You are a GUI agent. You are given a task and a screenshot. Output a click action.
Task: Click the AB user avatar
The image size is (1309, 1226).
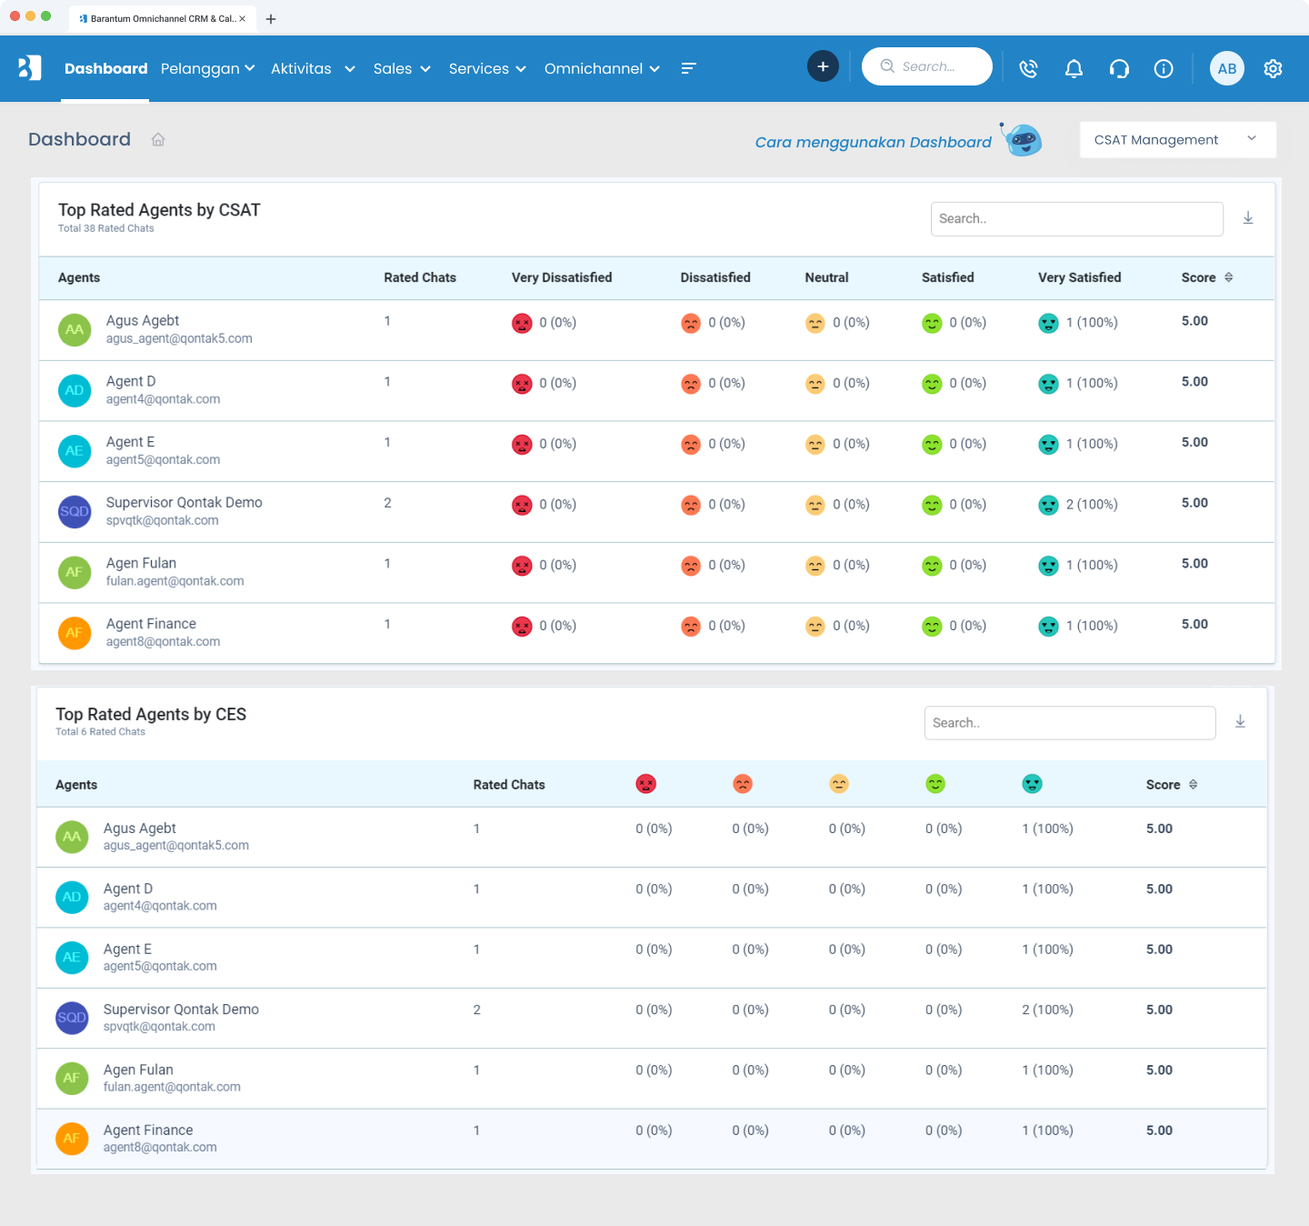pyautogui.click(x=1226, y=68)
